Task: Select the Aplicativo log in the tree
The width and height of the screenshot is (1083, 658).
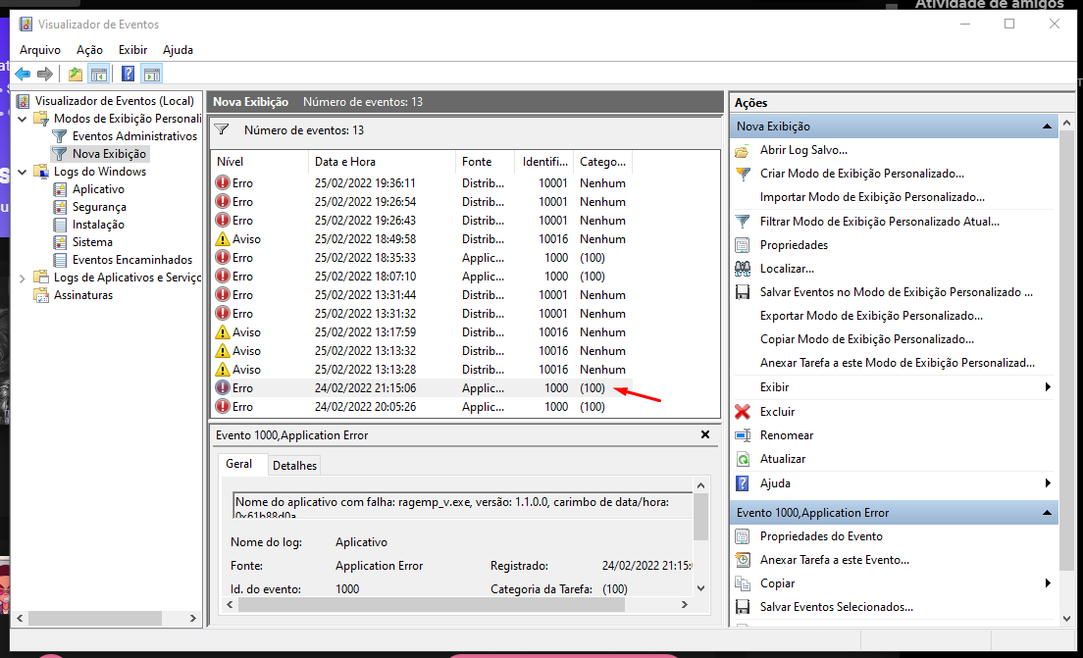Action: (x=98, y=189)
